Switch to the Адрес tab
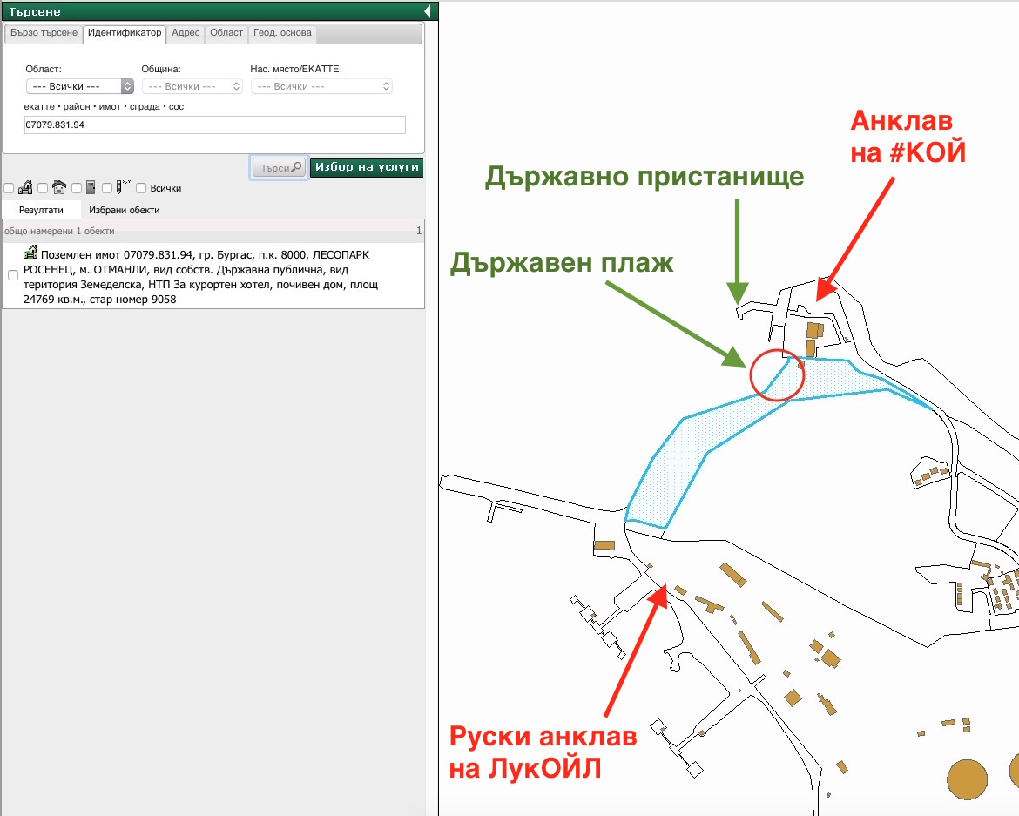This screenshot has width=1019, height=816. 186,33
